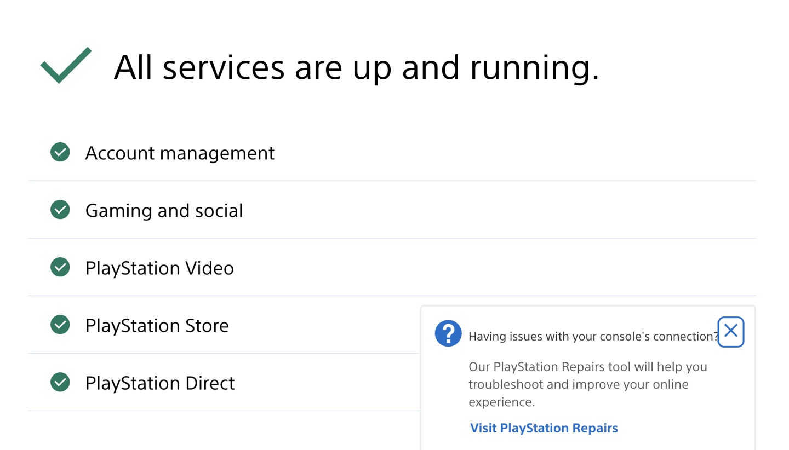
Task: Click the PlayStation Video status check icon
Action: (60, 267)
